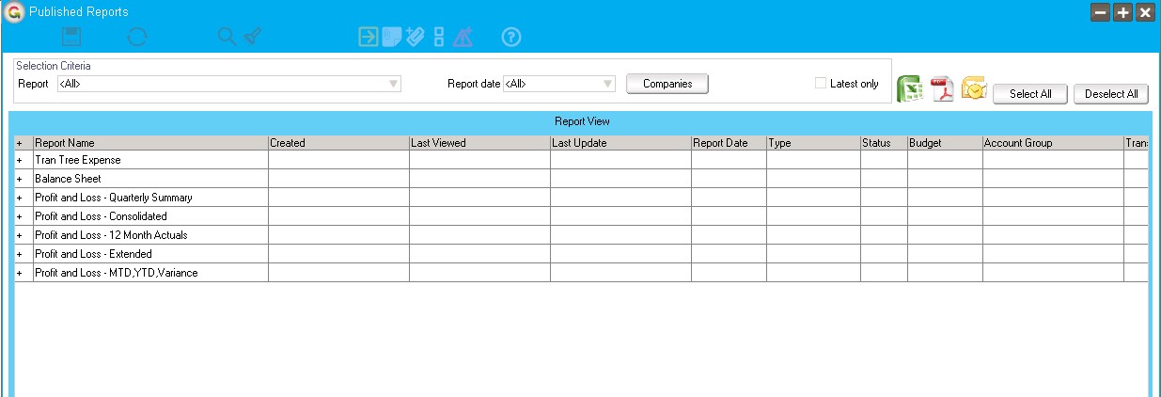Select Profit and Loss - Extended text
The image size is (1161, 397).
coord(93,254)
